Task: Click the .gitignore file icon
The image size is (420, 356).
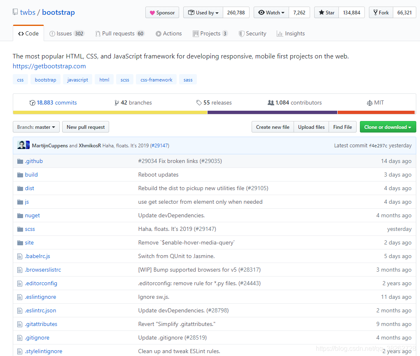Action: 19,338
